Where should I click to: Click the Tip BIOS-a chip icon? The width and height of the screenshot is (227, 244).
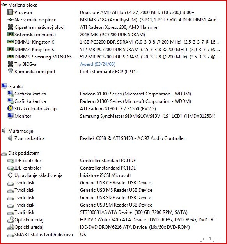(x=10, y=64)
